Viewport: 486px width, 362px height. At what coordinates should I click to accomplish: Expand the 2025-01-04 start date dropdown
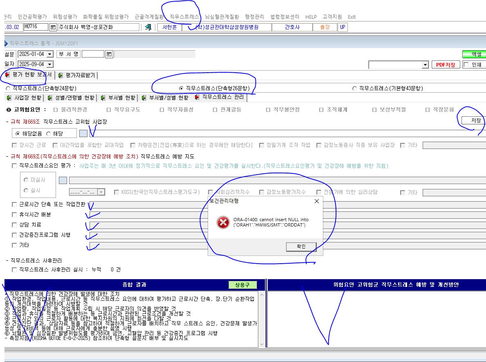point(49,54)
